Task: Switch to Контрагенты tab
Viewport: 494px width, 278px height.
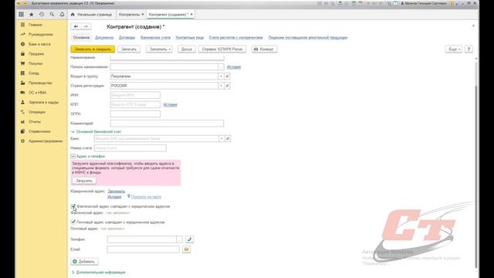Action: [130, 15]
